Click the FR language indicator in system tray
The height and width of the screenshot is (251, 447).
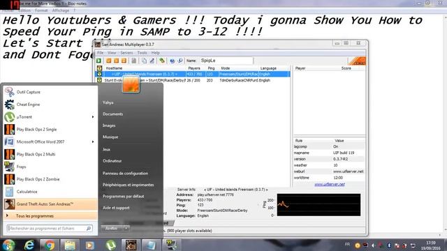point(347,244)
